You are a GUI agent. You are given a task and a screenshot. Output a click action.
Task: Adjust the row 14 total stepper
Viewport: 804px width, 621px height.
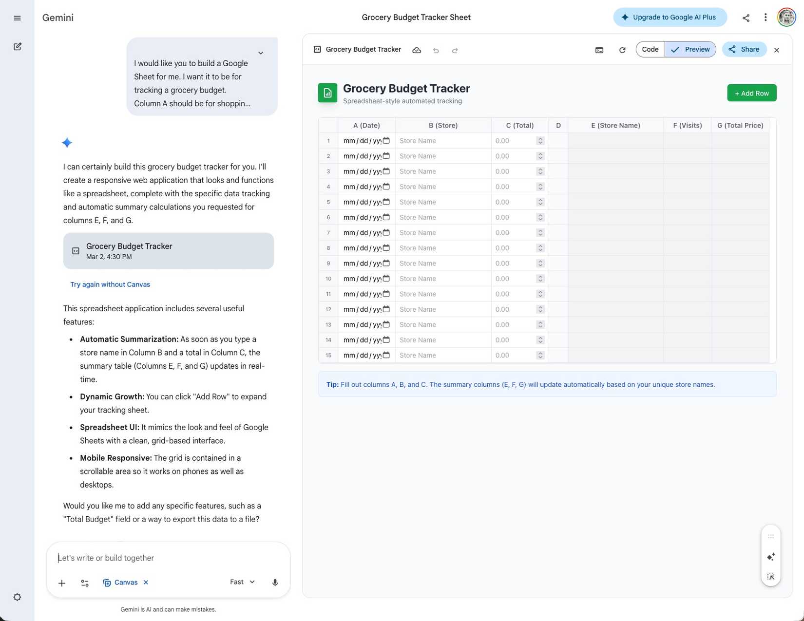540,340
